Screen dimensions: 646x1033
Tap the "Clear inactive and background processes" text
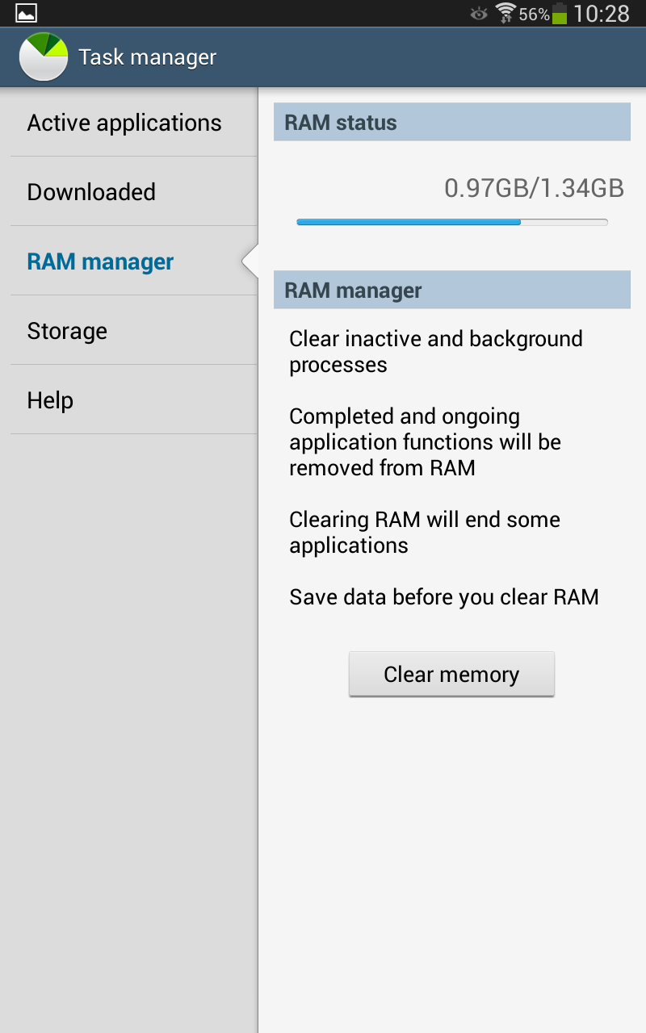[x=436, y=352]
